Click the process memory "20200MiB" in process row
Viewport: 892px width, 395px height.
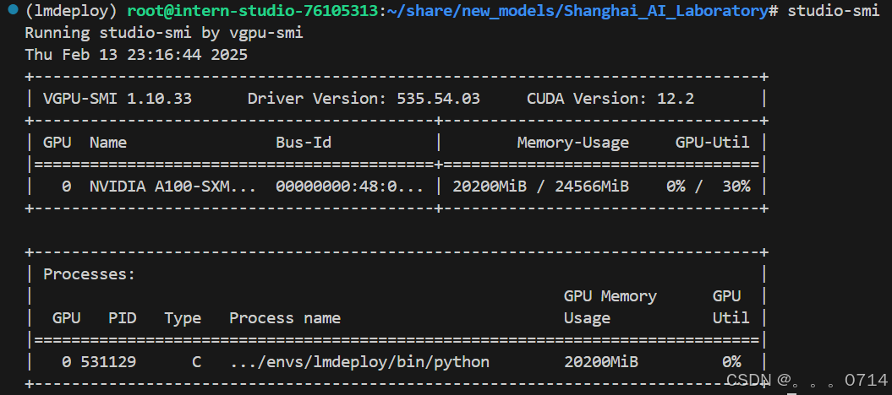click(x=601, y=361)
